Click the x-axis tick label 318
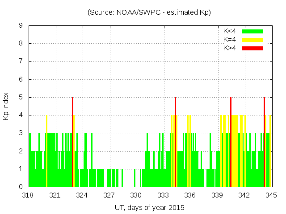 point(28,195)
